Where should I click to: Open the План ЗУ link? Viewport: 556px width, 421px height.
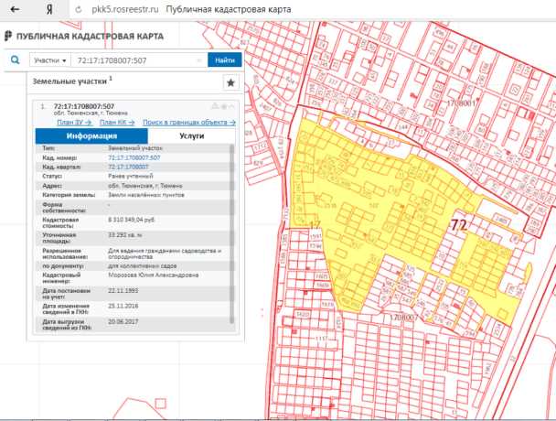(73, 121)
